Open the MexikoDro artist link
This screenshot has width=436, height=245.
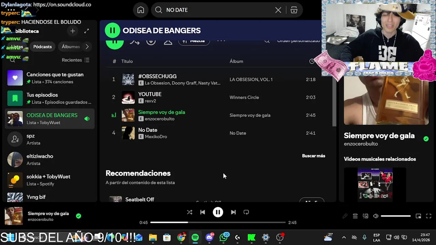pyautogui.click(x=156, y=137)
